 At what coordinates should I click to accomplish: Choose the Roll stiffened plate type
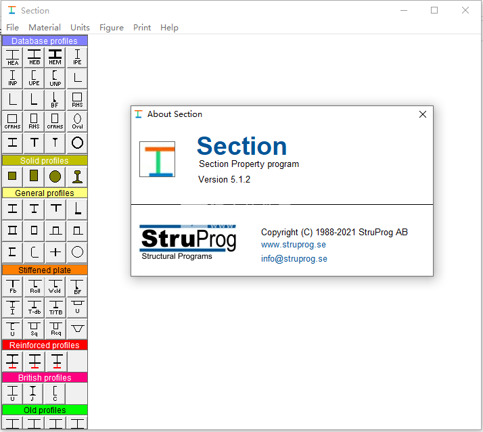click(x=34, y=287)
